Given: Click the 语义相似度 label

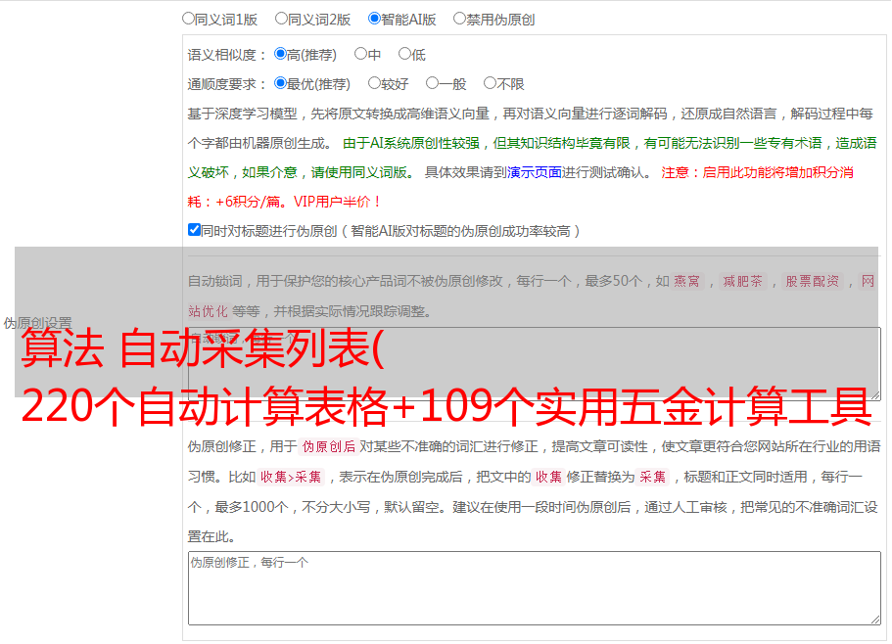Looking at the screenshot, I should (227, 55).
